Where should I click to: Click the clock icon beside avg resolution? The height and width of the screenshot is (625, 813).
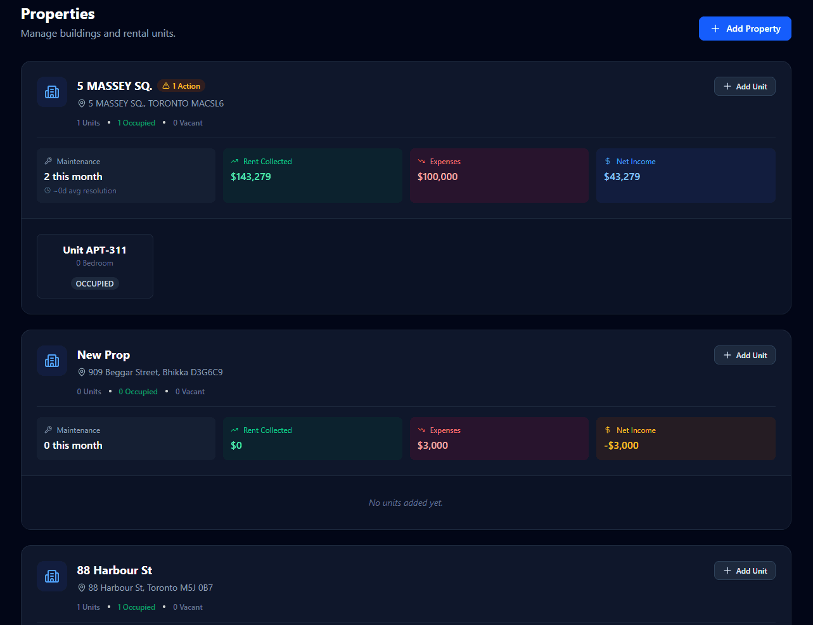48,191
